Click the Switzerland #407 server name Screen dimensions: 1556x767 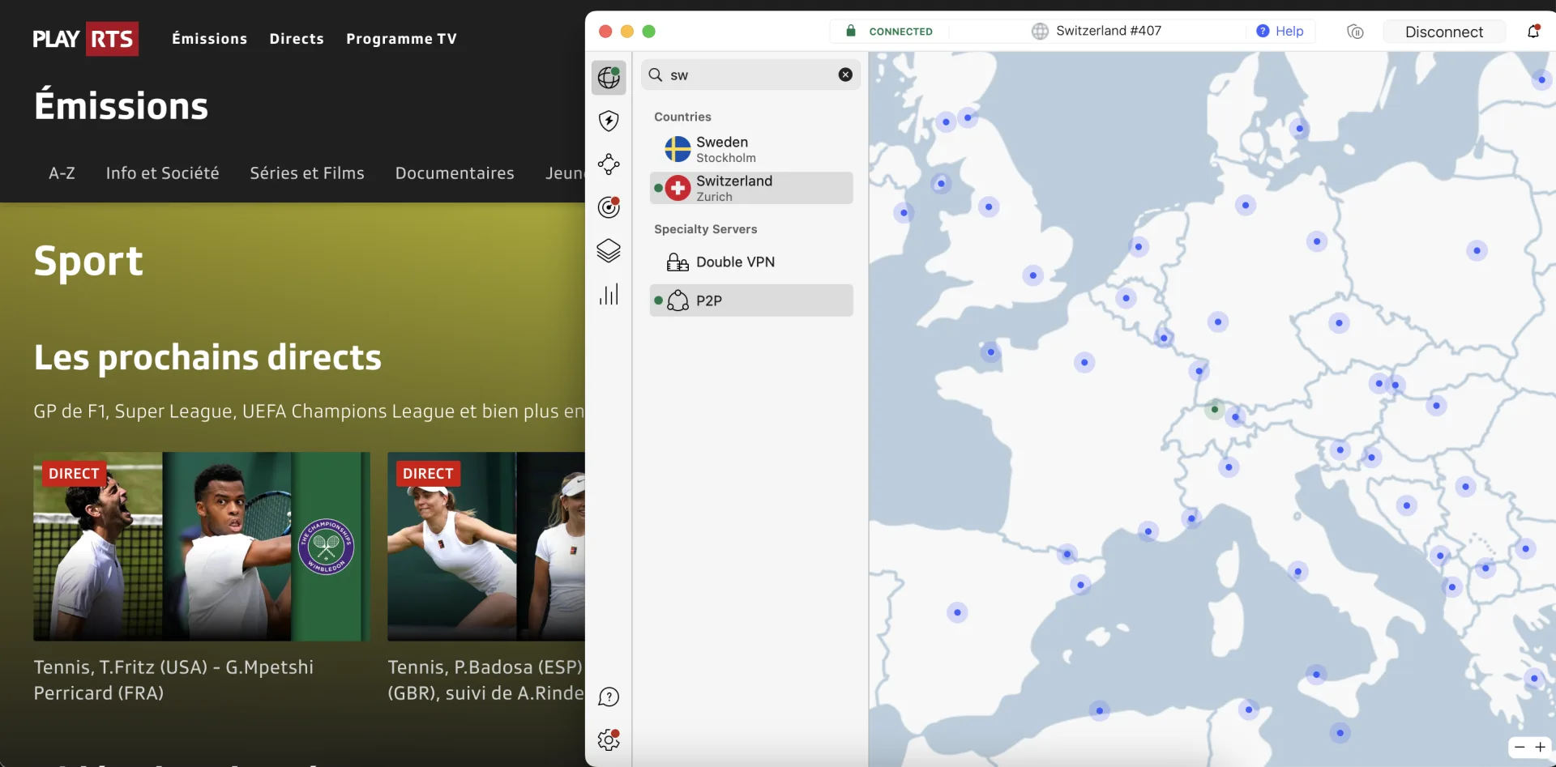(x=1109, y=31)
